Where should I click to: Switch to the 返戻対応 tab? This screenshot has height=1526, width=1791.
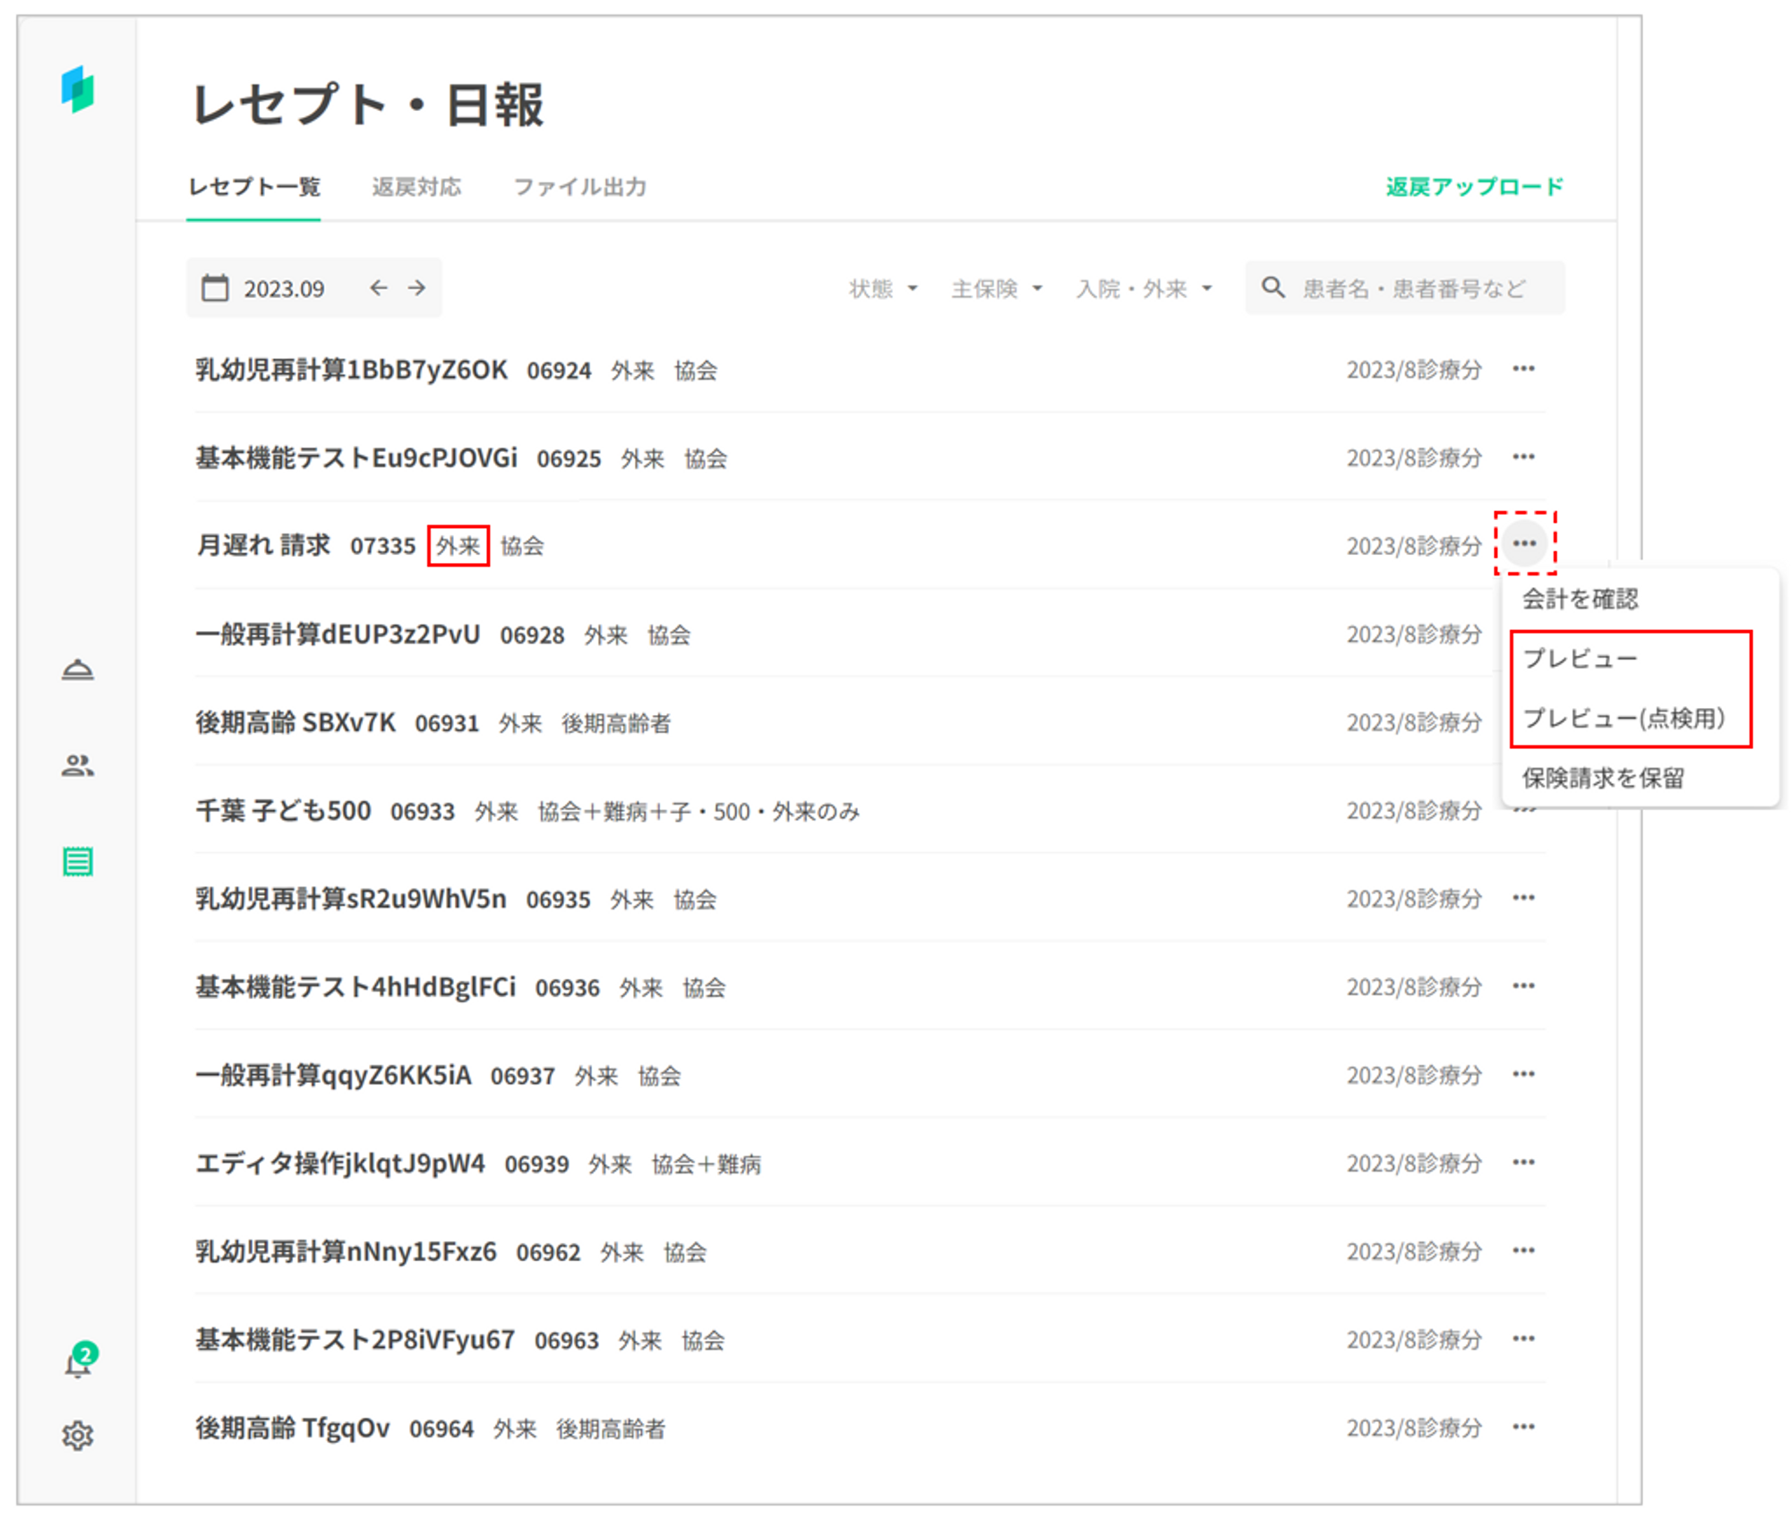coord(416,187)
